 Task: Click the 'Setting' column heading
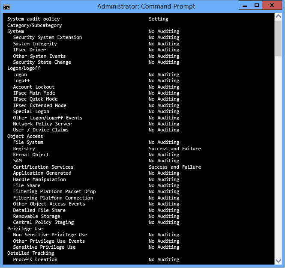click(x=159, y=19)
